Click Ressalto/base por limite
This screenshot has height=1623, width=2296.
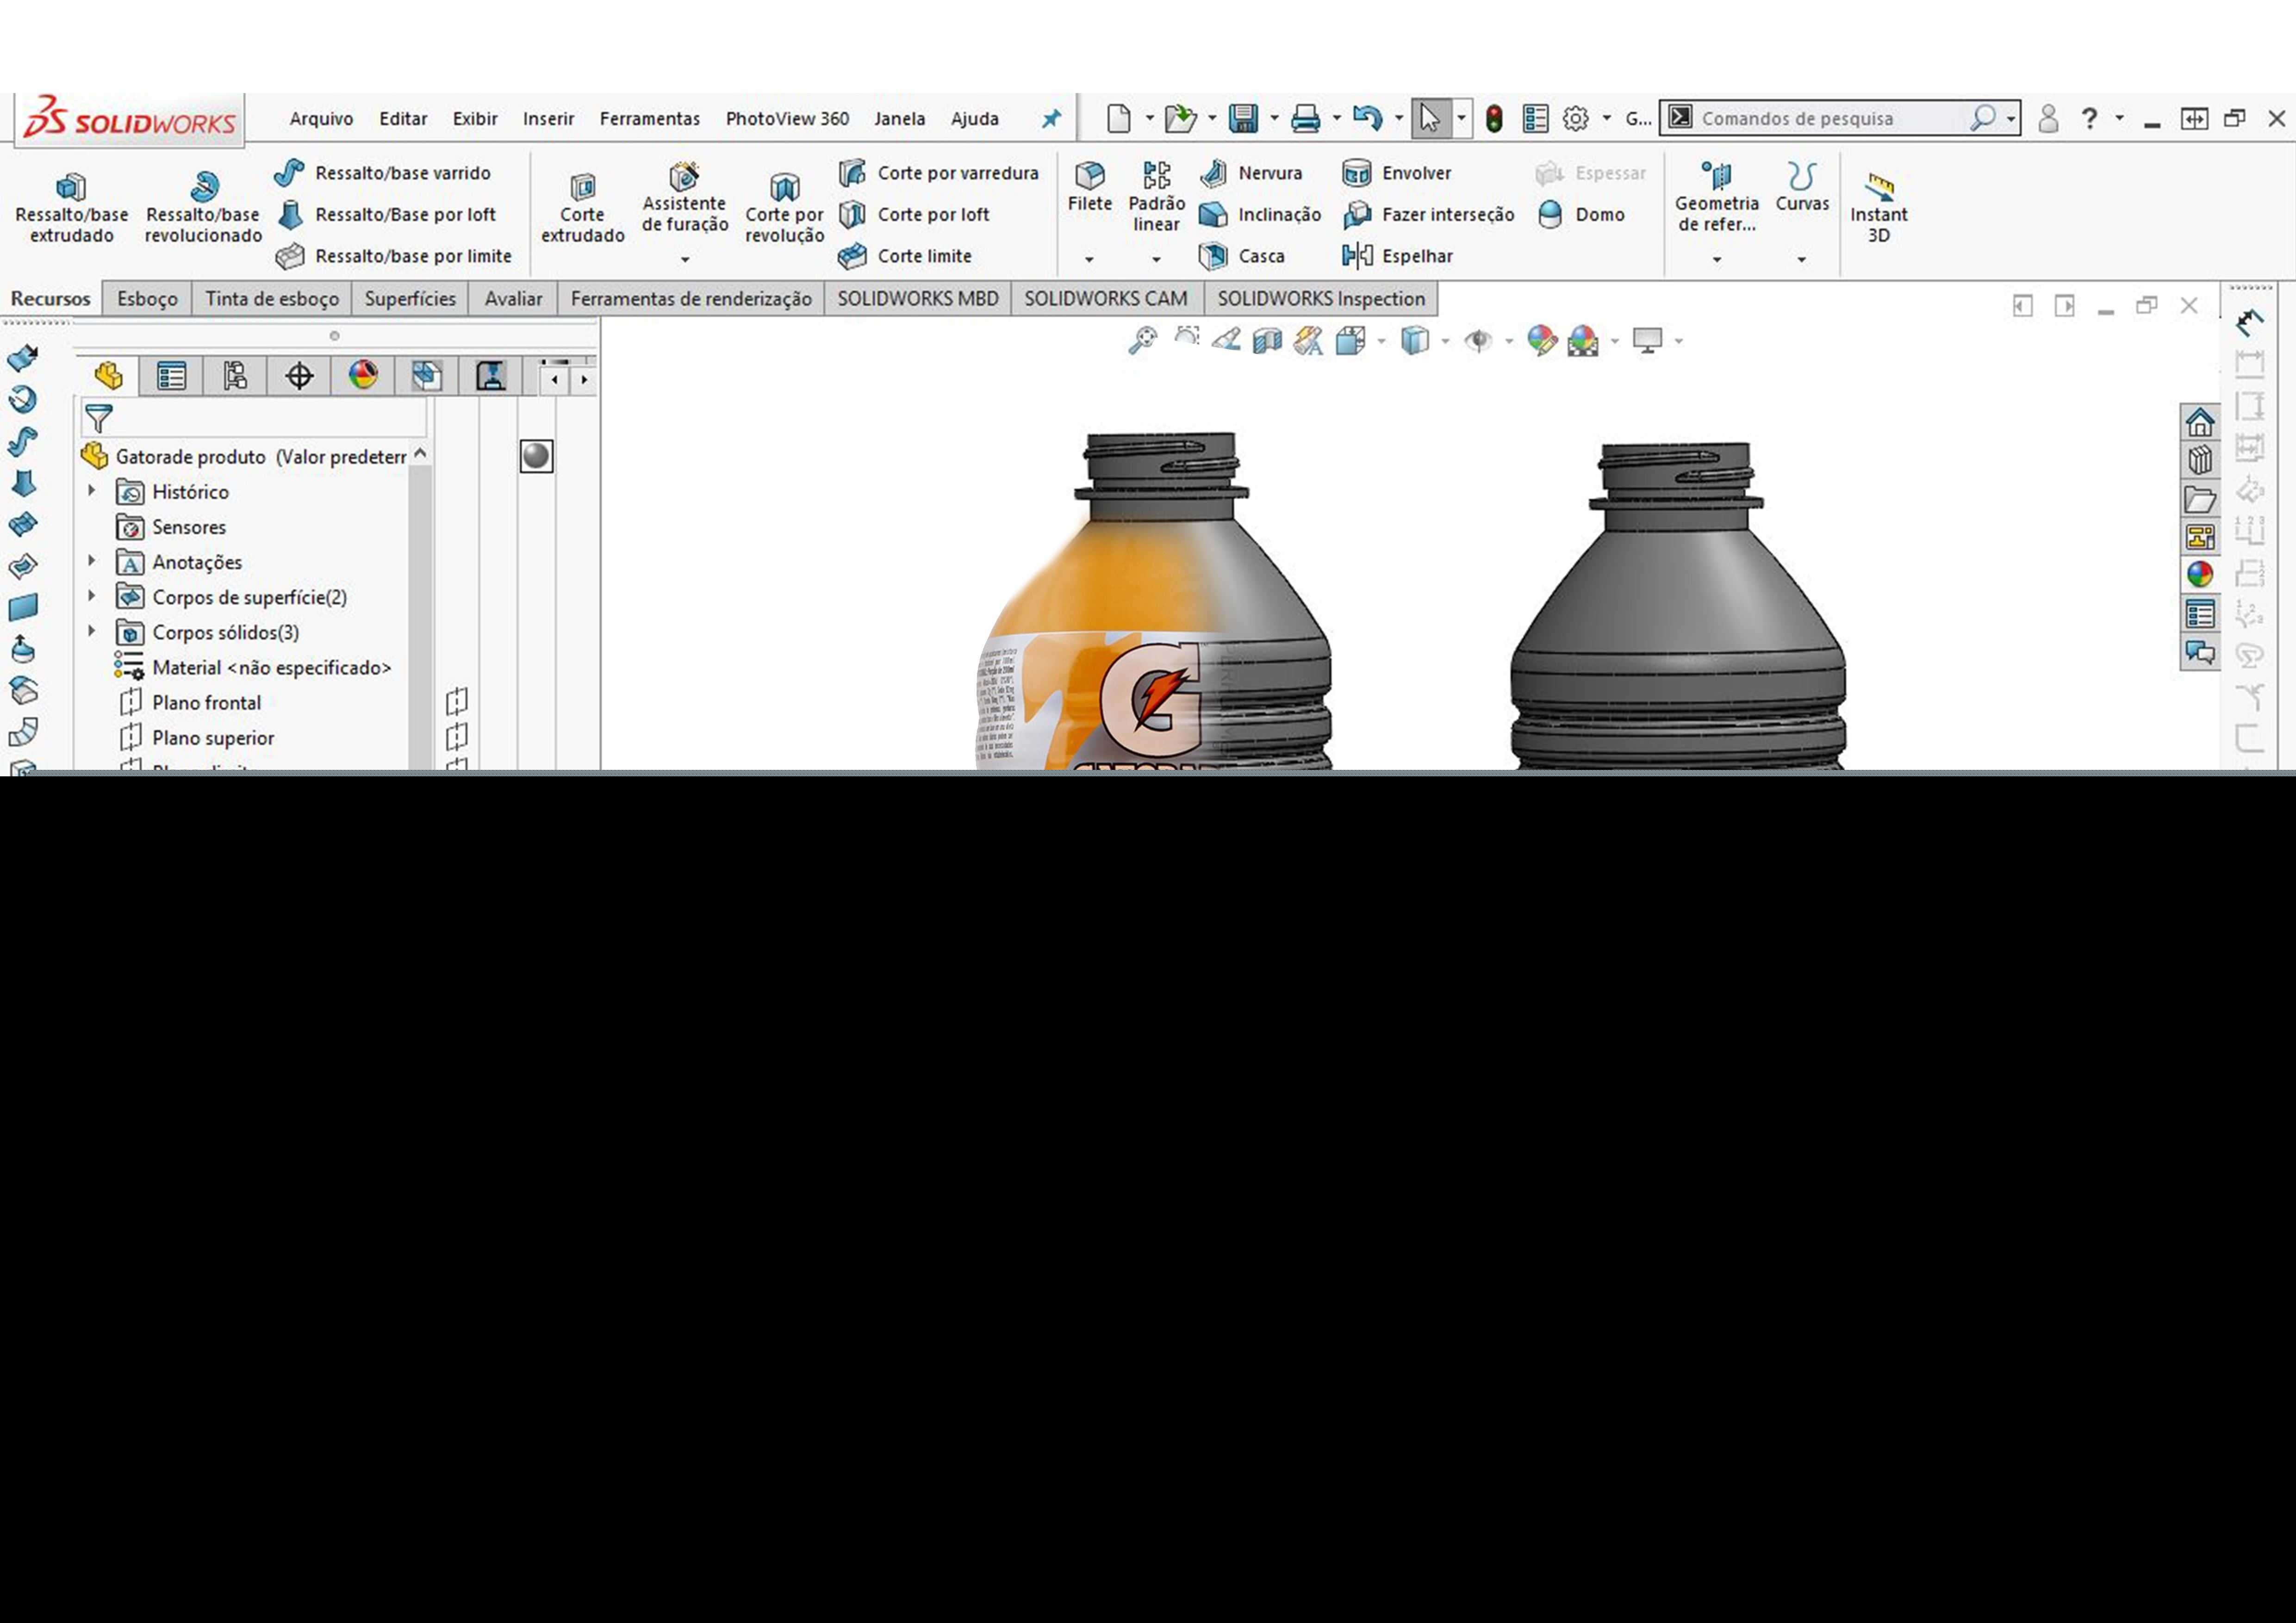click(x=394, y=257)
